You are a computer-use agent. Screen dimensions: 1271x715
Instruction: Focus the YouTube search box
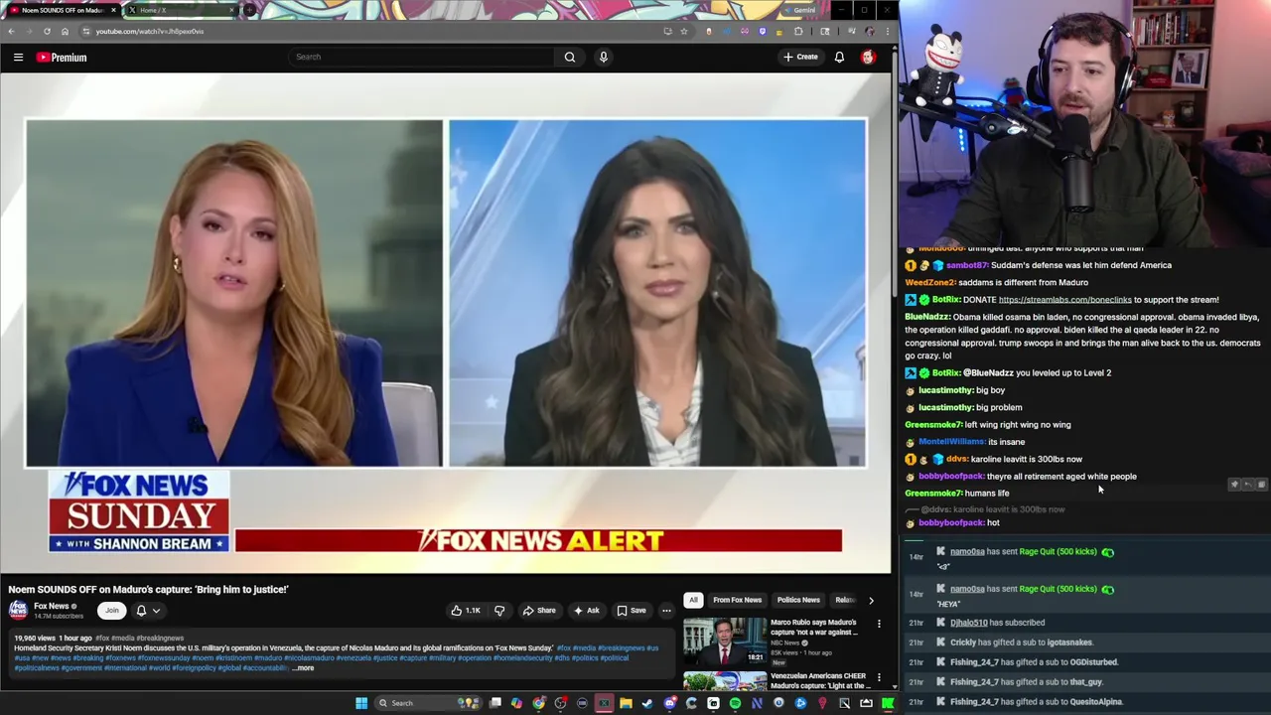[421, 57]
